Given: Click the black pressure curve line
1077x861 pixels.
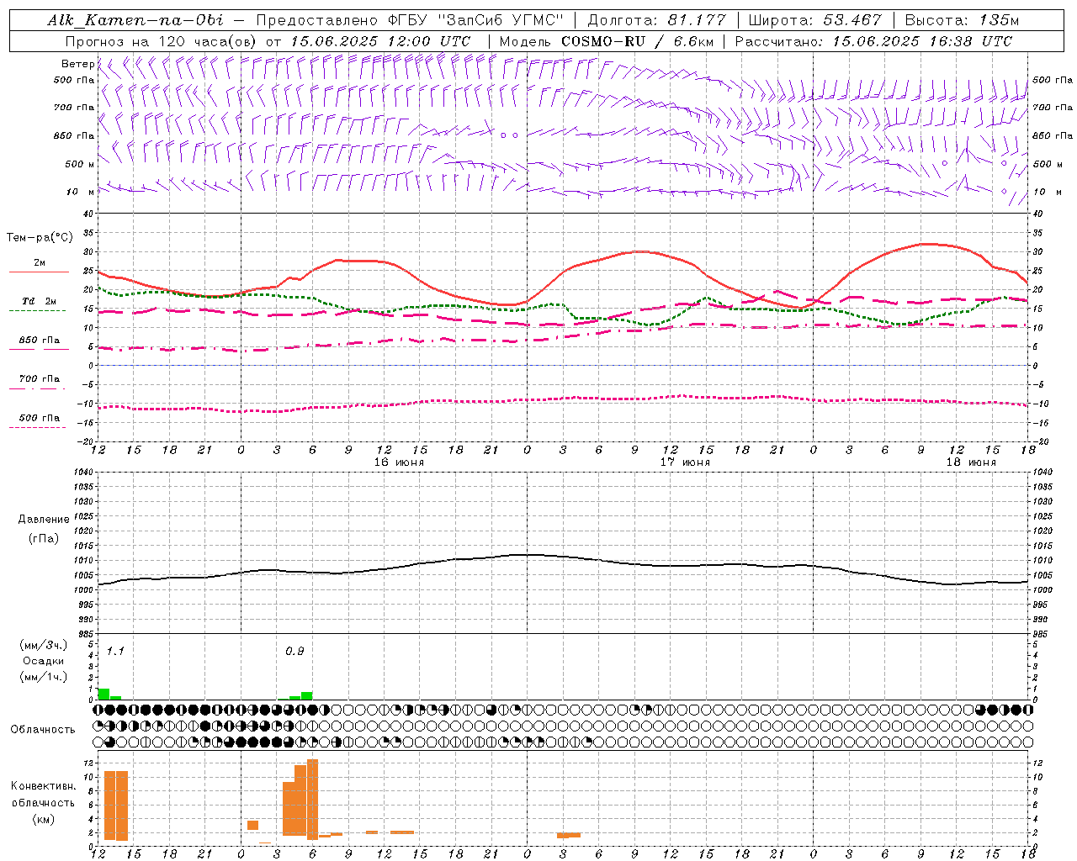Looking at the screenshot, I should (564, 556).
